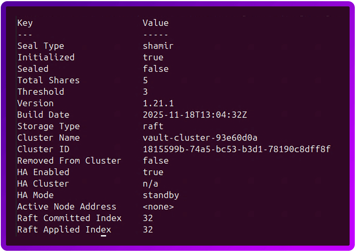Click the Value column header
Screen dimensions: 356x252
[x=155, y=23]
